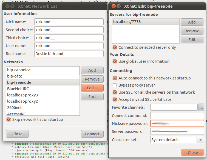Click the Real name field
The width and height of the screenshot is (207, 160).
69,54
